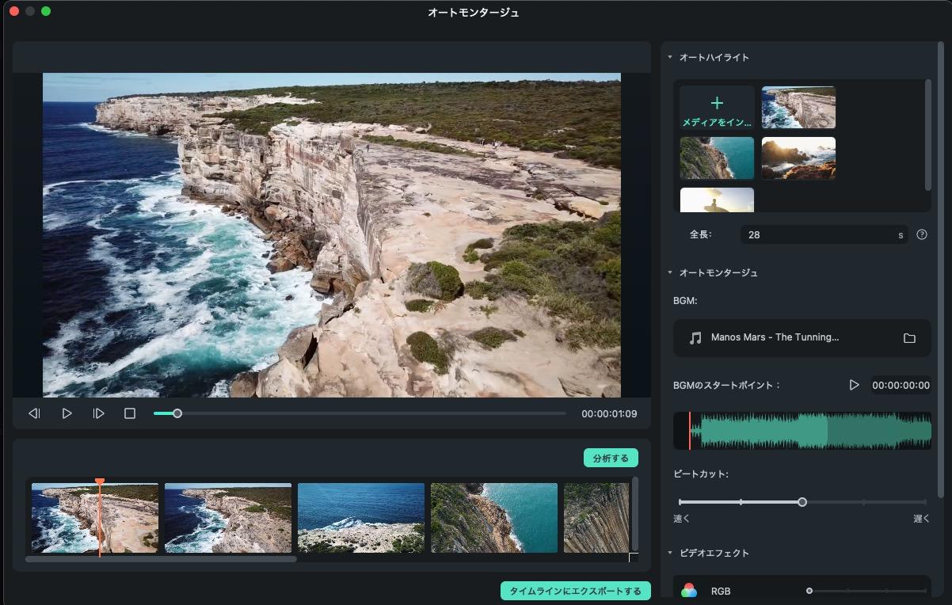
Task: Collapse the オートハイライト section
Action: pyautogui.click(x=670, y=58)
